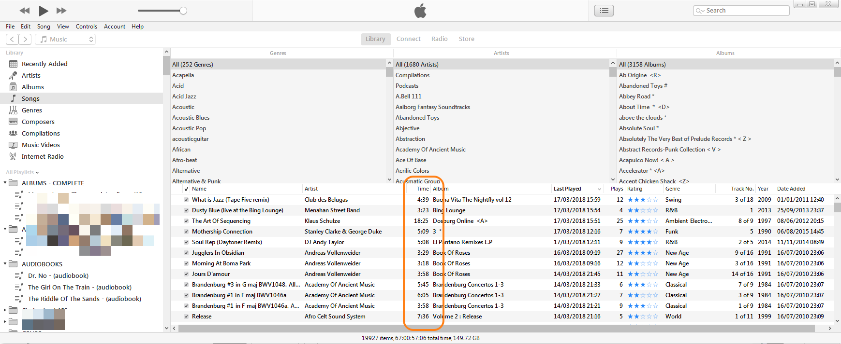This screenshot has width=841, height=344.
Task: Select Compilations icon in sidebar
Action: (x=13, y=133)
